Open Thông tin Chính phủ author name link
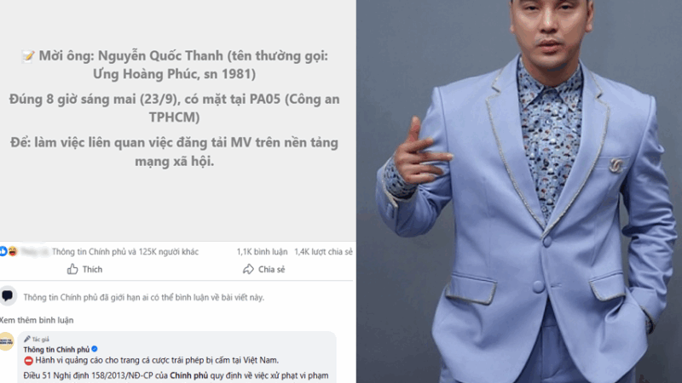 (x=56, y=350)
